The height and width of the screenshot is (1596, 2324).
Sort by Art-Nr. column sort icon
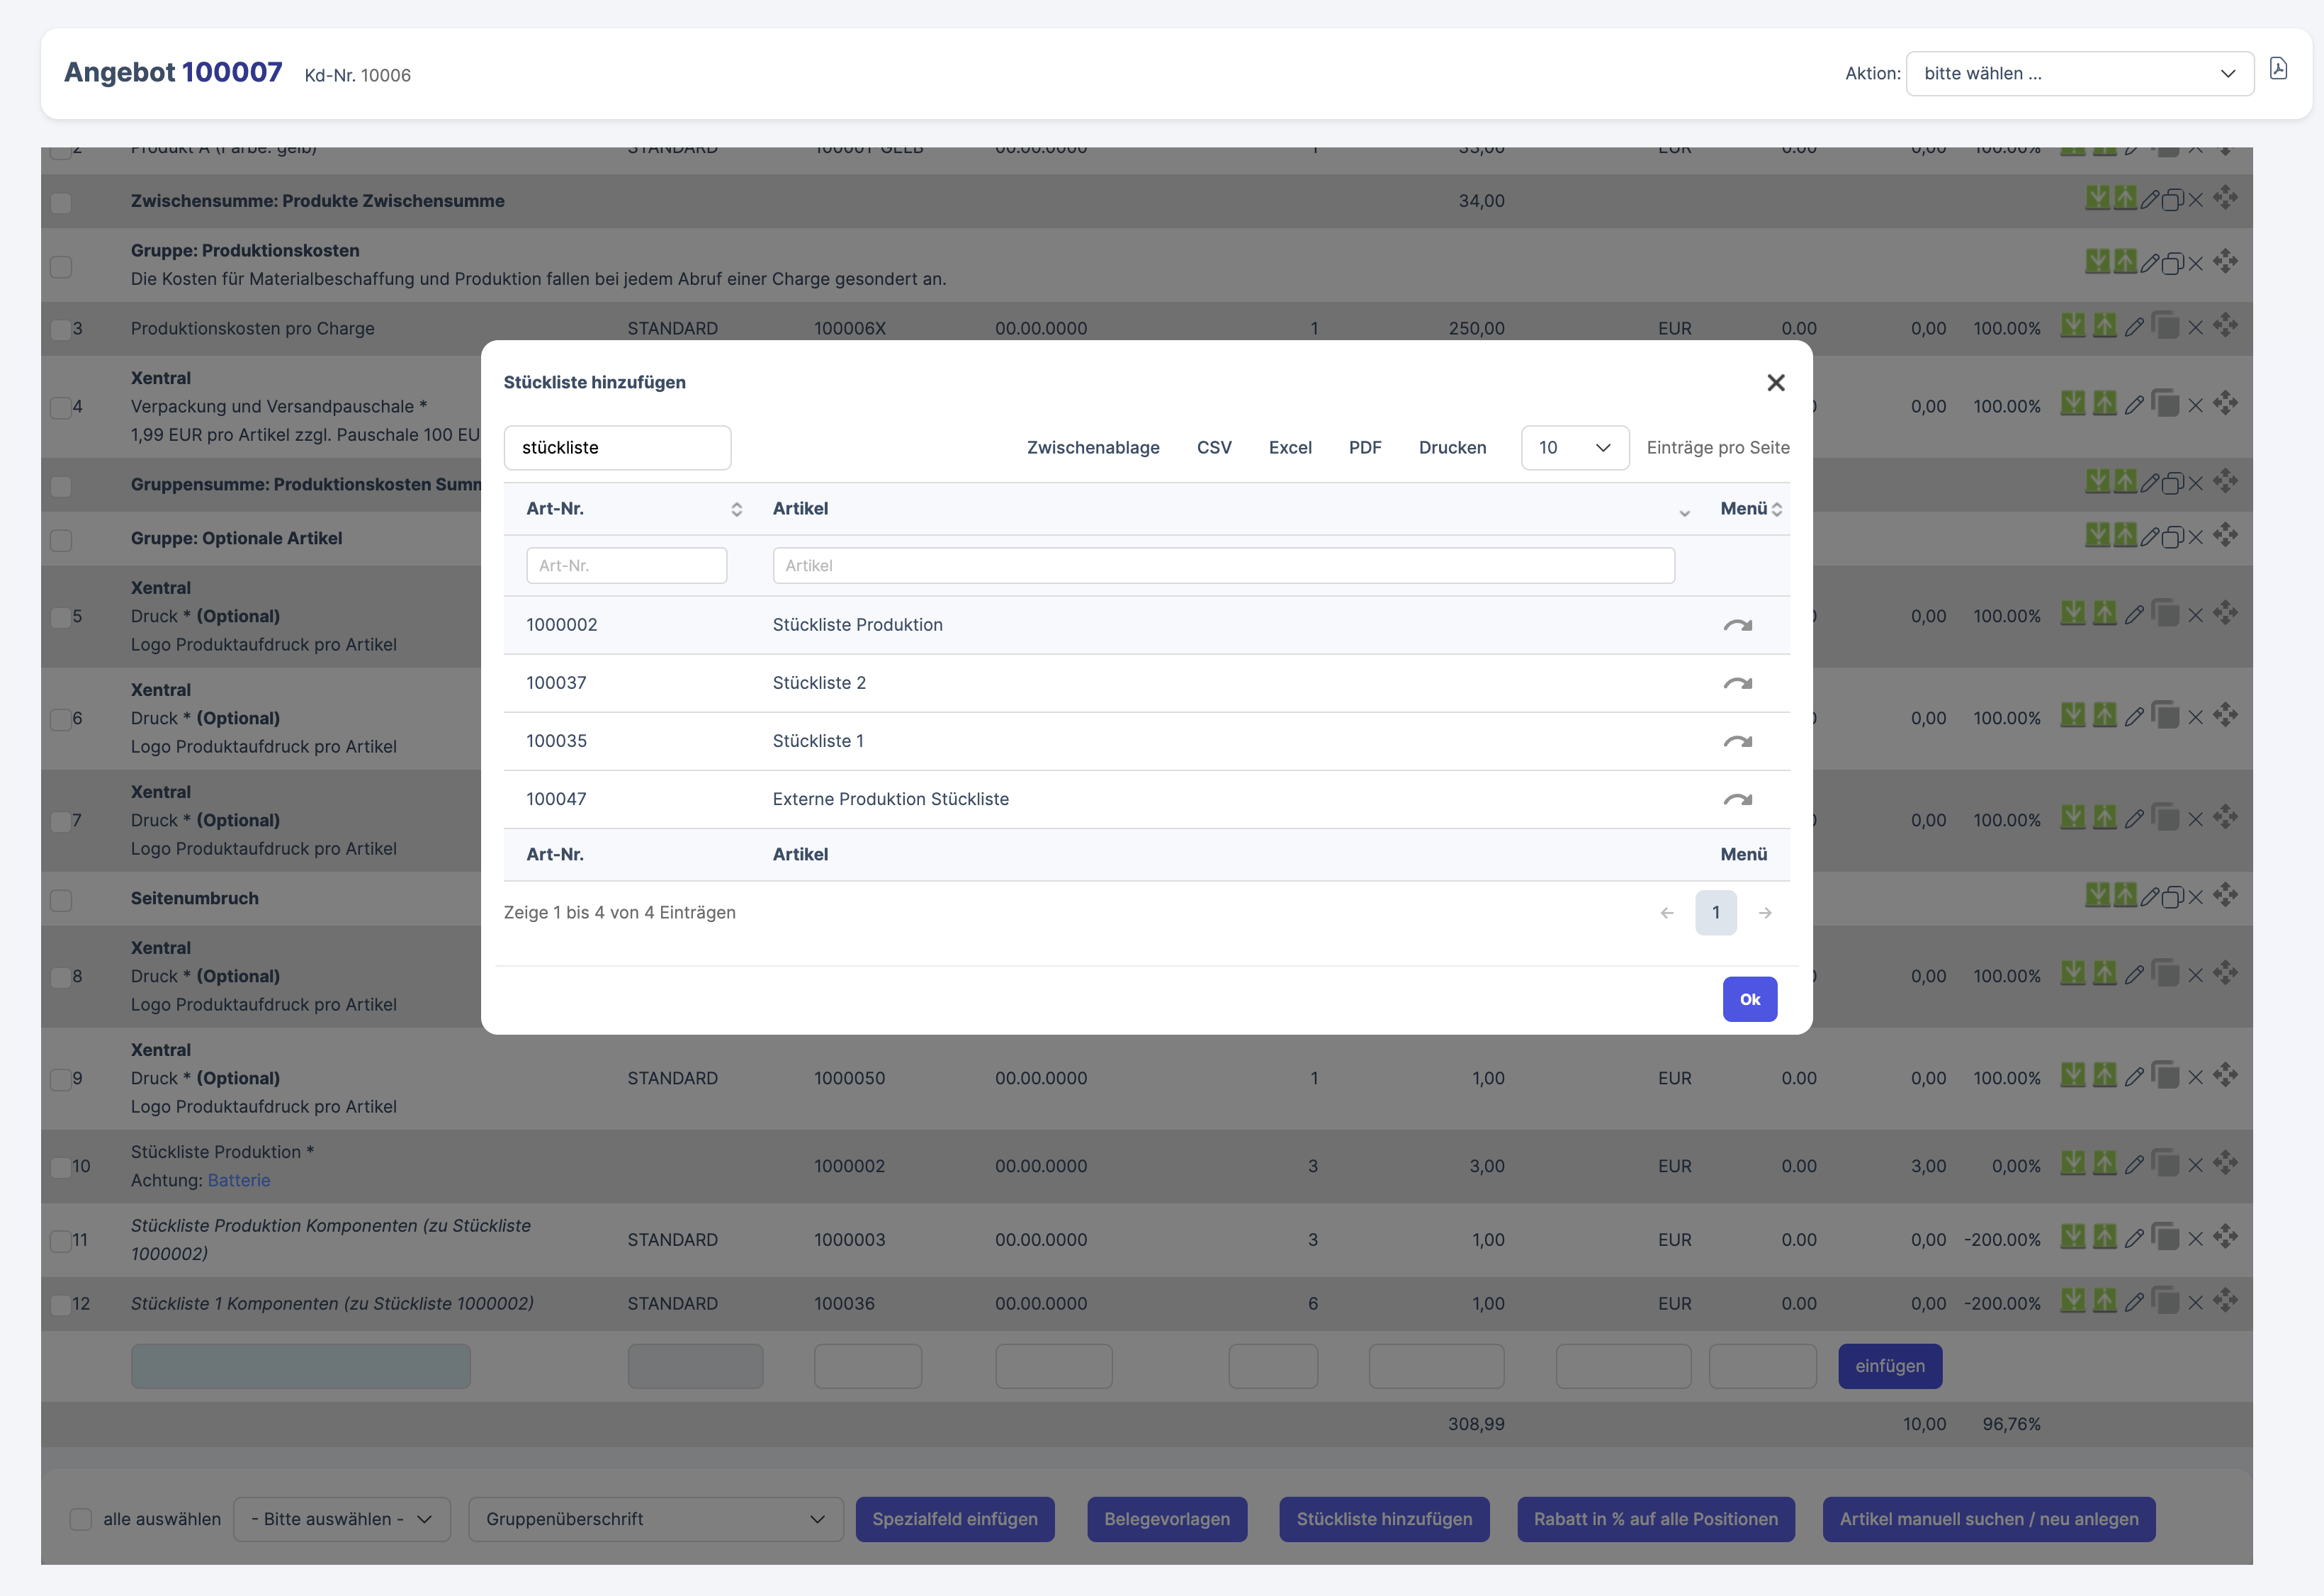tap(736, 509)
